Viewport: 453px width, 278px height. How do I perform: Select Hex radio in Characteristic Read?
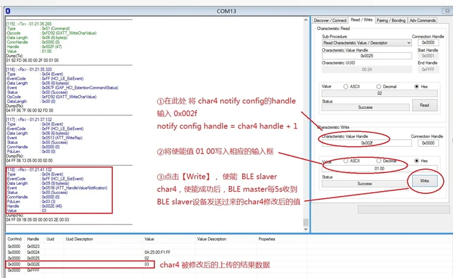coord(417,86)
